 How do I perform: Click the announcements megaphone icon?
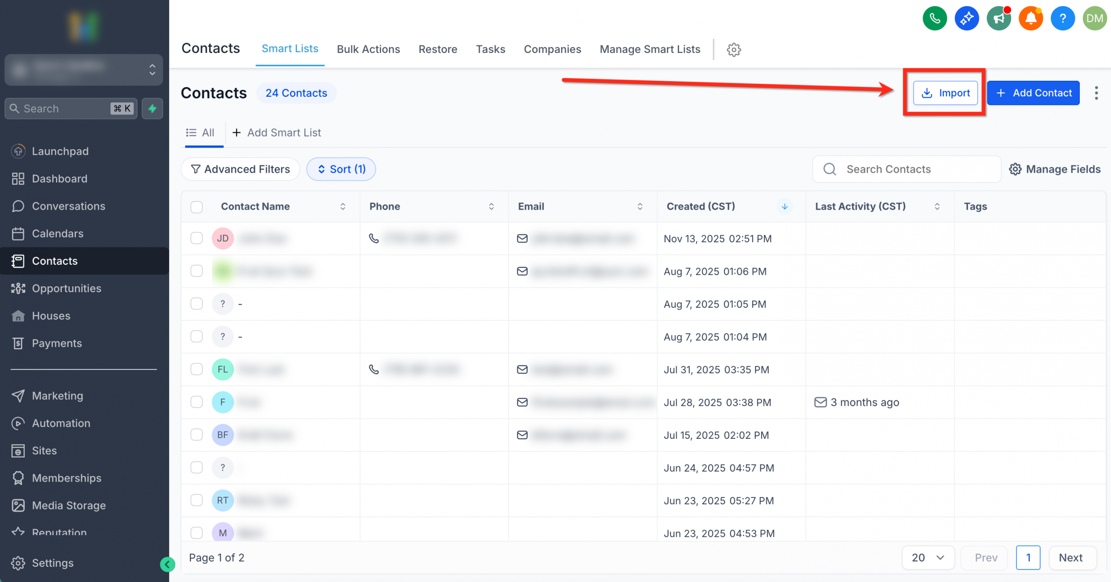coord(999,18)
